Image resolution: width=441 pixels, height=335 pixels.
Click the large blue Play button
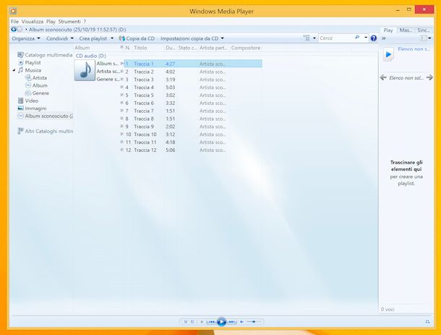(x=221, y=321)
